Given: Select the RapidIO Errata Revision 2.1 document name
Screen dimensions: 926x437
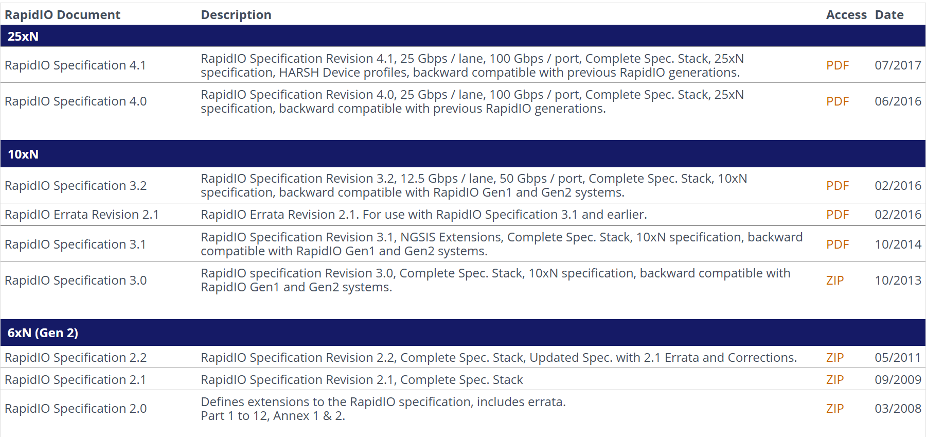Looking at the screenshot, I should tap(82, 215).
